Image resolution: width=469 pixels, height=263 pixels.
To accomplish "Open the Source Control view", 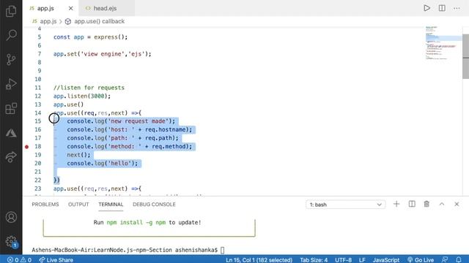I will pos(11,59).
